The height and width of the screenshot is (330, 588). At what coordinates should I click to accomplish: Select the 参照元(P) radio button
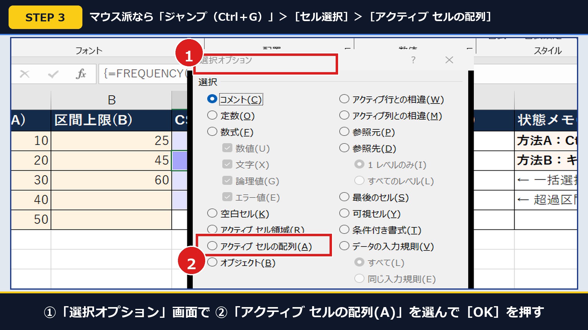pos(344,132)
